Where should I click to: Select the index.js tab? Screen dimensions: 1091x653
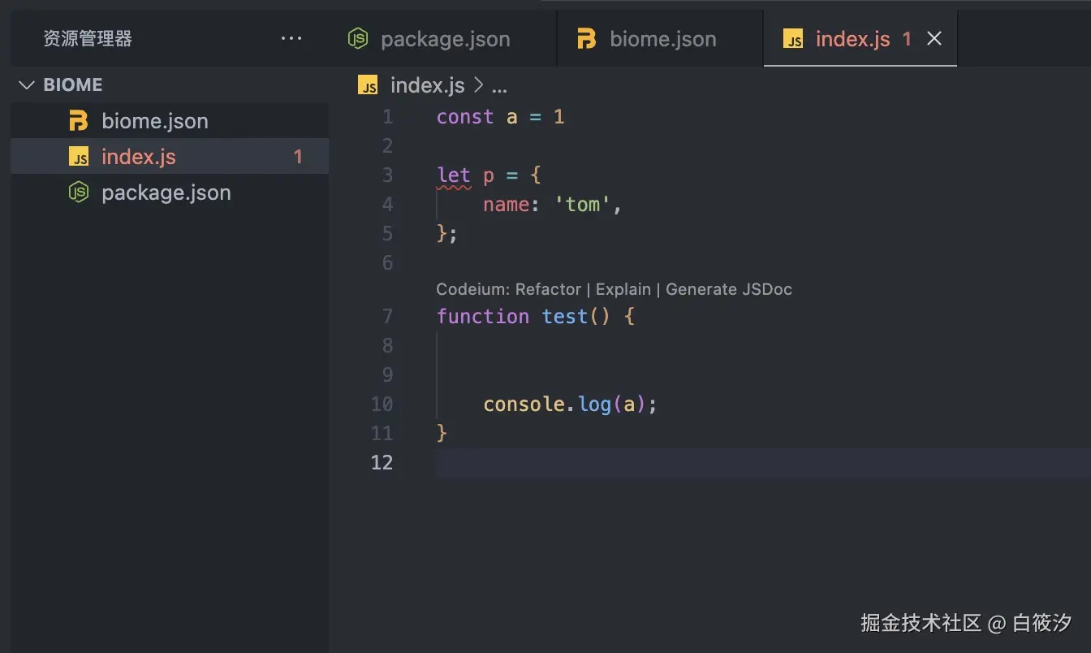pyautogui.click(x=860, y=38)
